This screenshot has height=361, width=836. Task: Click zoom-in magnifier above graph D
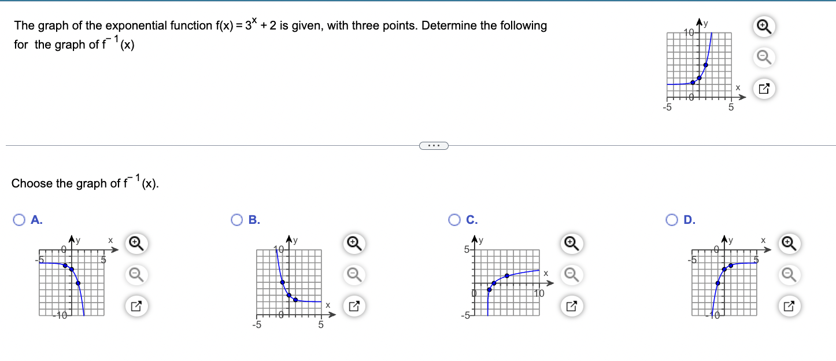click(789, 244)
